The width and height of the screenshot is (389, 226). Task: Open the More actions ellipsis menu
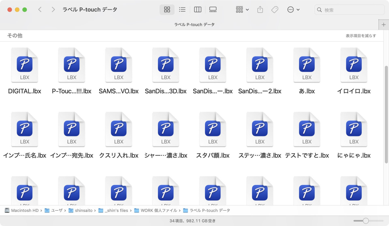[x=293, y=10]
